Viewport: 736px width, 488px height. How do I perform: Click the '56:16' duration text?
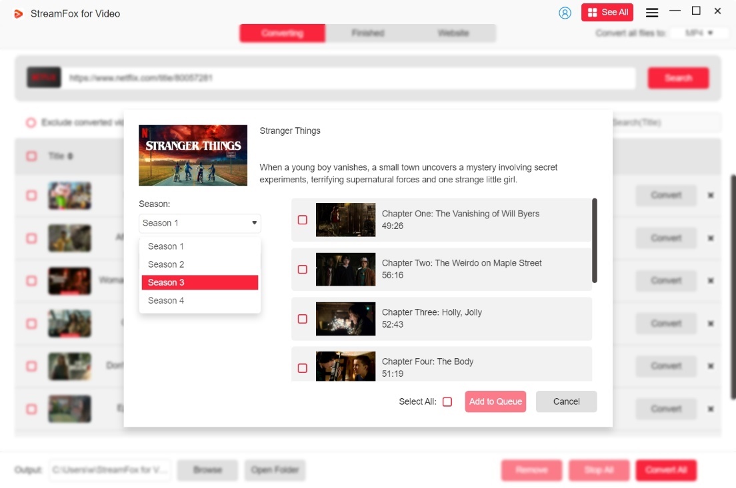393,275
